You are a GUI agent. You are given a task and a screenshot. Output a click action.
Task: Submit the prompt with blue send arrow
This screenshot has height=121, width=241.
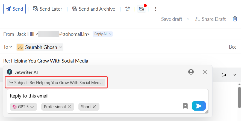pos(199,106)
